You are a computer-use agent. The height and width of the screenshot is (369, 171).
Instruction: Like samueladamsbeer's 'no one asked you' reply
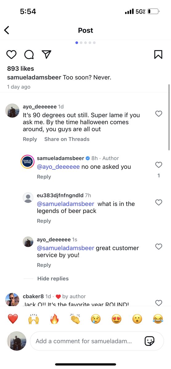[x=159, y=165]
